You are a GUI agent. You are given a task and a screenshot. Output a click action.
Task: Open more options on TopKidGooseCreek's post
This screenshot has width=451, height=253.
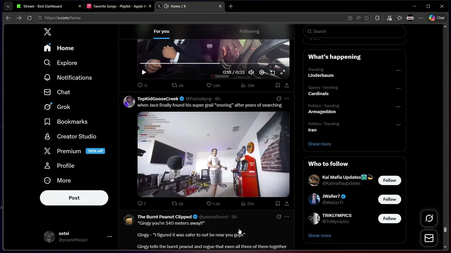287,99
